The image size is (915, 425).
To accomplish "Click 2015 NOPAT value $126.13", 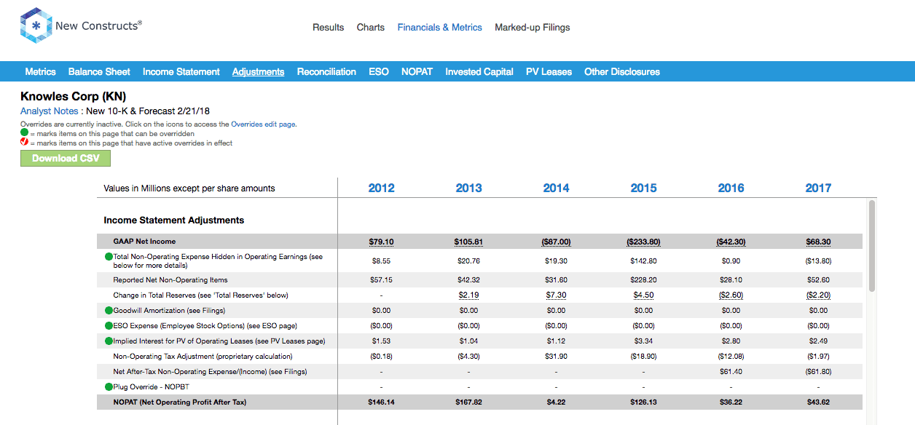I will point(643,402).
